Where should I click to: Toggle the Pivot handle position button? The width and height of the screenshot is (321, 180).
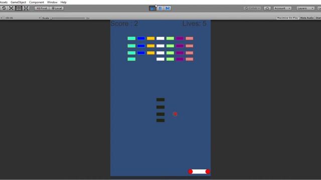(x=42, y=8)
